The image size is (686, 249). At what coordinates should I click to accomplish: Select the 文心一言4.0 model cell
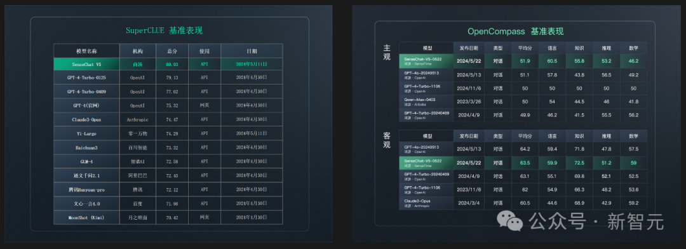(x=86, y=203)
